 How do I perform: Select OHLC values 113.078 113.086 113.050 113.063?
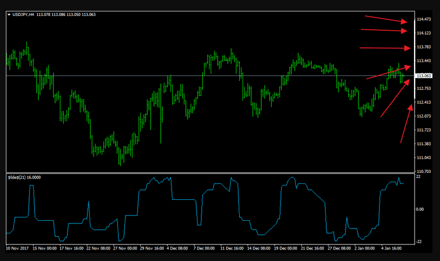[66, 15]
